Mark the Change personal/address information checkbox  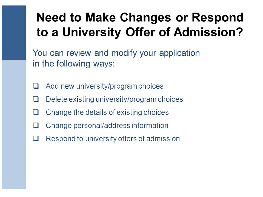coord(36,125)
